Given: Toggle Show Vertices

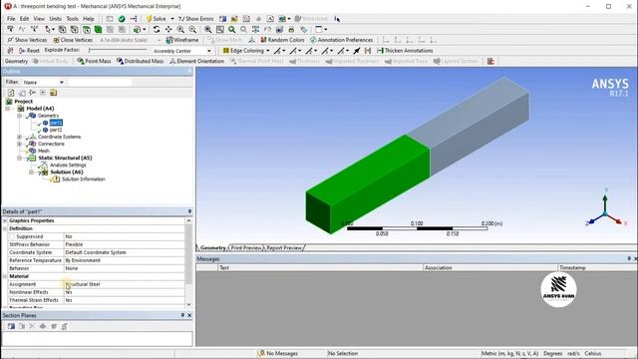Looking at the screenshot, I should point(27,40).
